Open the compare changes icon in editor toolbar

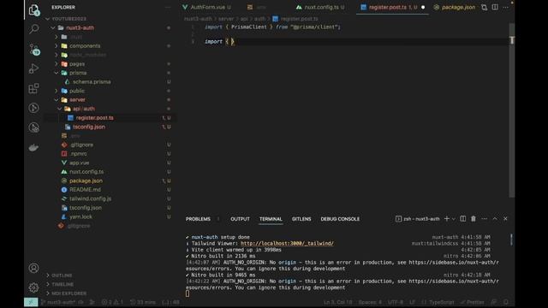[x=484, y=8]
